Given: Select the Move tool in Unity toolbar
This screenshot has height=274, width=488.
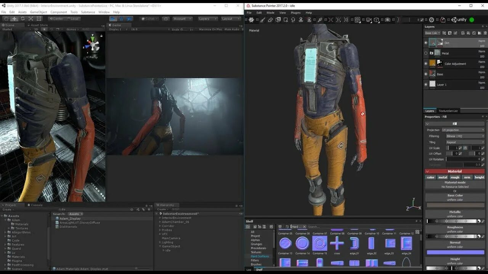Looking at the screenshot, I should (x=14, y=19).
